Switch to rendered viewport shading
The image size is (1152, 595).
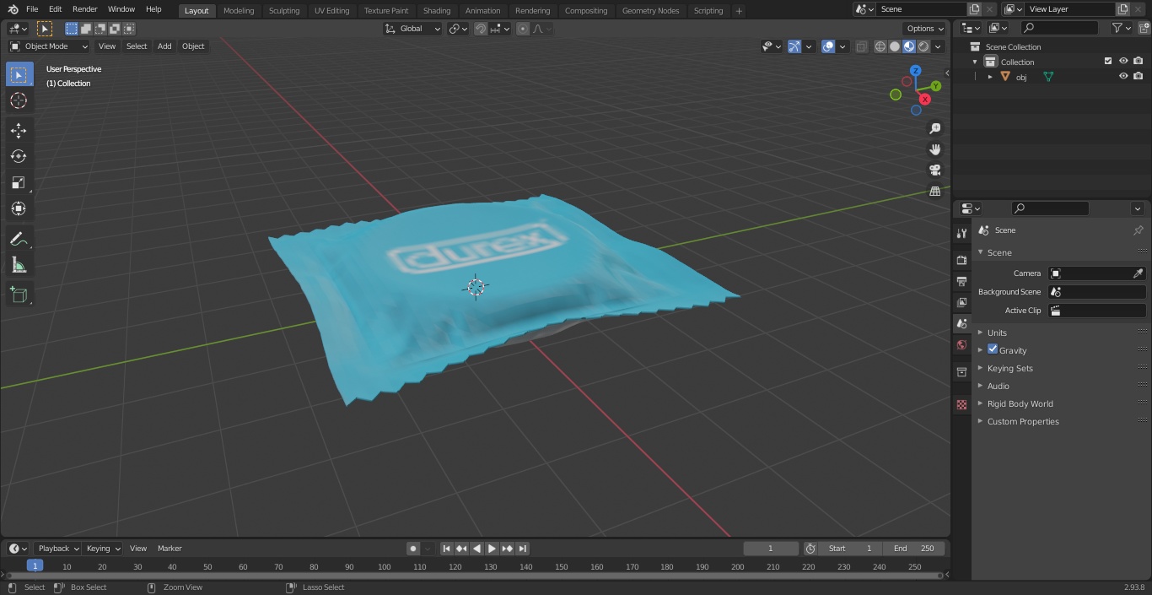point(923,46)
